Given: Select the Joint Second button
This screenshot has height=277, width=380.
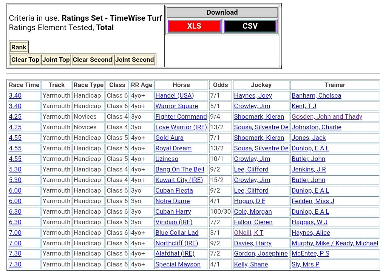Looking at the screenshot, I should point(134,60).
